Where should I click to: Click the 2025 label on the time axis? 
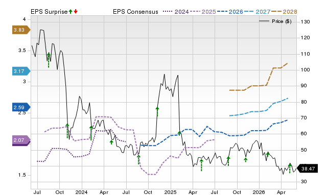tap(170, 192)
